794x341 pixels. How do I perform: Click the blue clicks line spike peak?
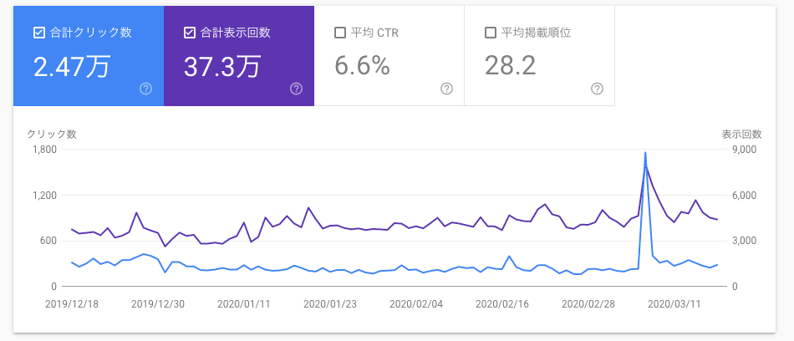[645, 153]
